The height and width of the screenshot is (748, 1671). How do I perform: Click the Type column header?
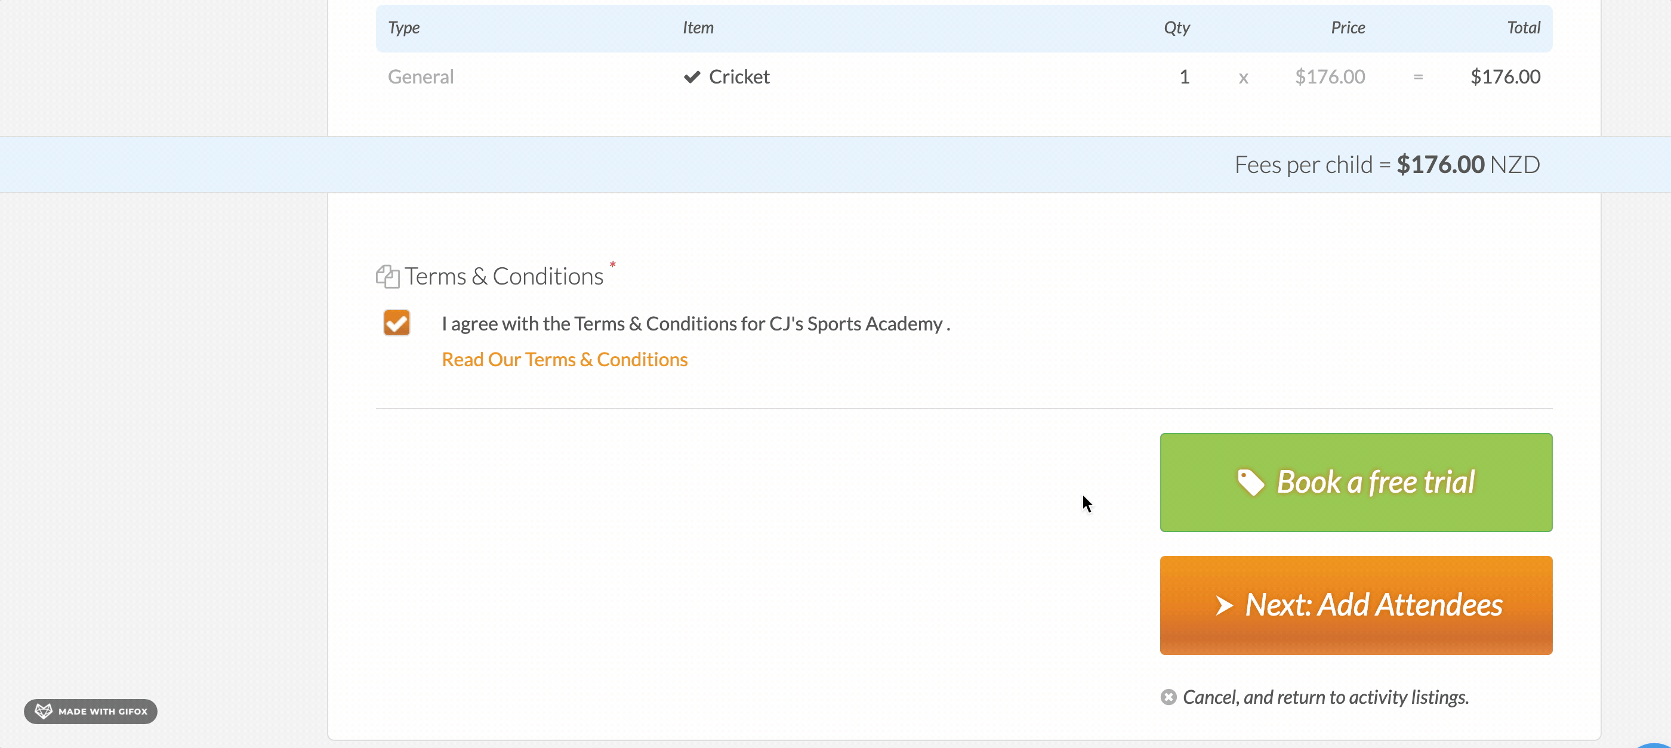pos(403,28)
